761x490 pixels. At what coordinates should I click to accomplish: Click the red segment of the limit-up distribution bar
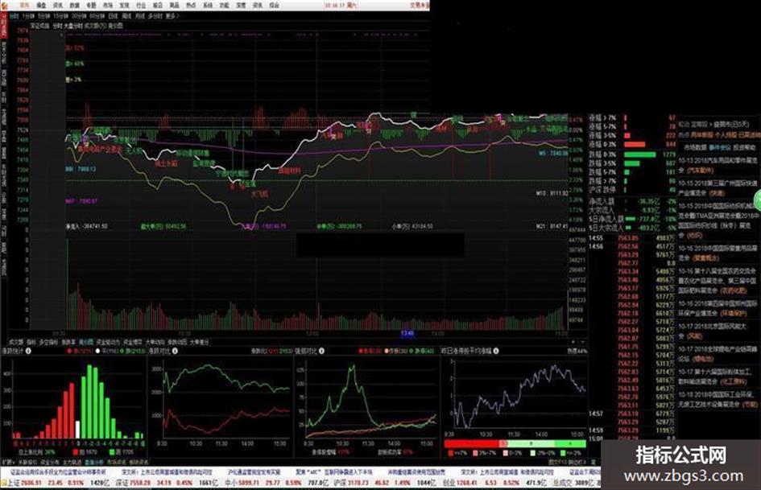coord(472,444)
